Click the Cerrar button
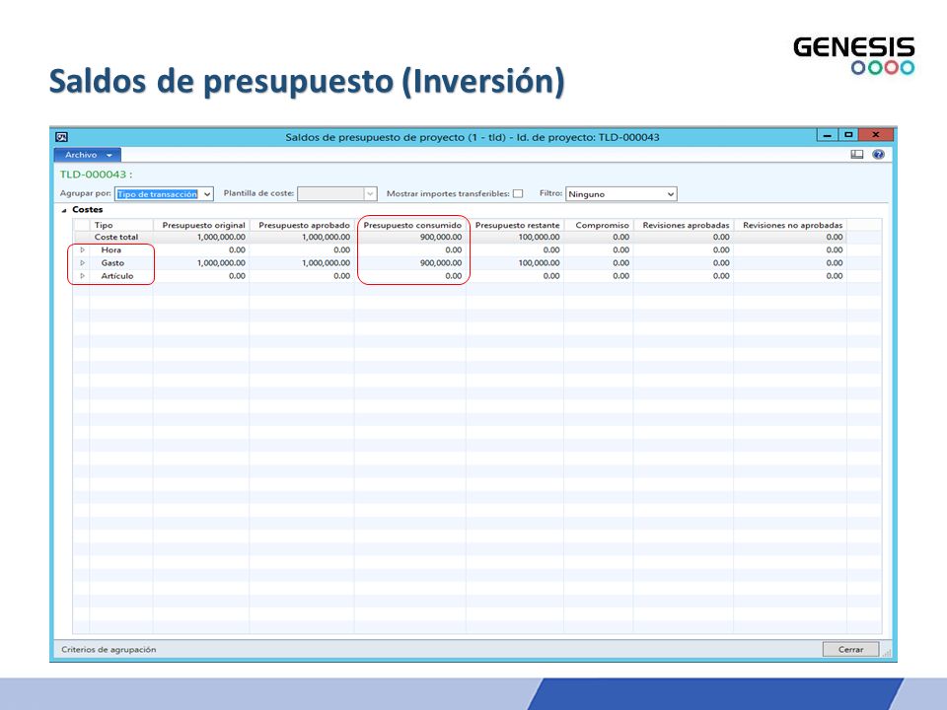The height and width of the screenshot is (710, 947). tap(850, 649)
